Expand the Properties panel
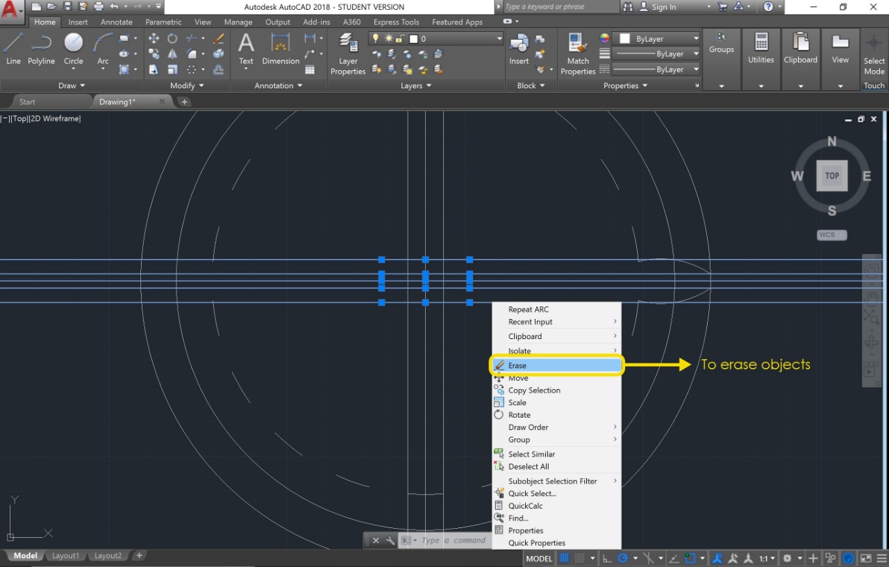This screenshot has height=567, width=889. click(x=625, y=85)
